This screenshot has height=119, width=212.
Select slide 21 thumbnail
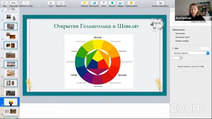(x=11, y=36)
